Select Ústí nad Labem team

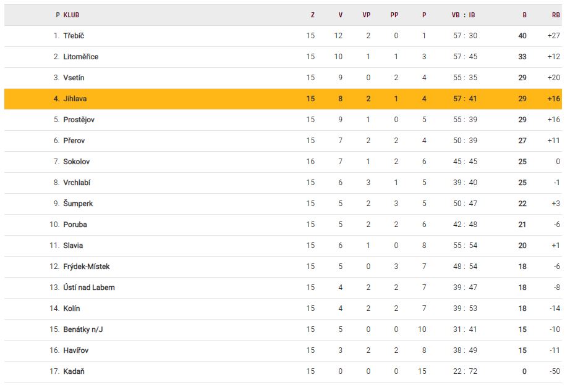[x=89, y=288]
